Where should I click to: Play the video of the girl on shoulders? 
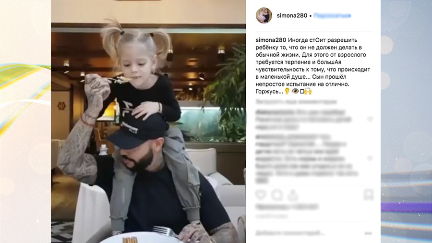pyautogui.click(x=148, y=121)
